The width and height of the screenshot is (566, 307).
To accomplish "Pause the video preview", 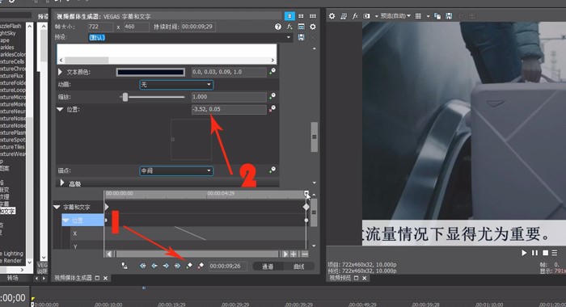I will tap(534, 253).
